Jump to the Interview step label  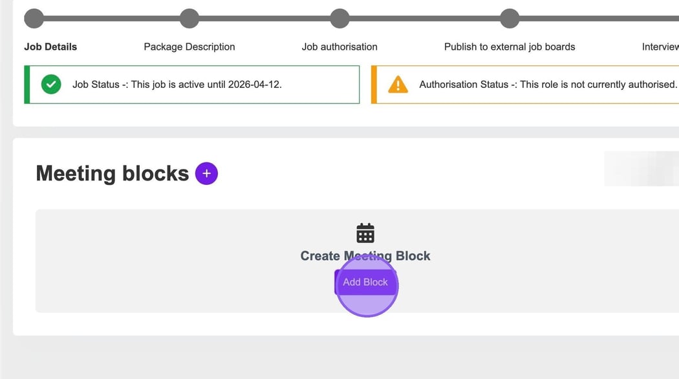tap(660, 47)
